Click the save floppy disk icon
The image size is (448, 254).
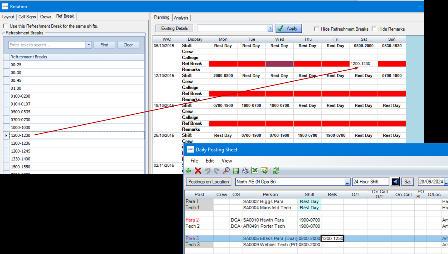point(236,171)
